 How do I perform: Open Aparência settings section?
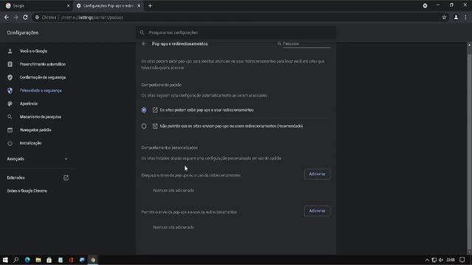tap(29, 104)
